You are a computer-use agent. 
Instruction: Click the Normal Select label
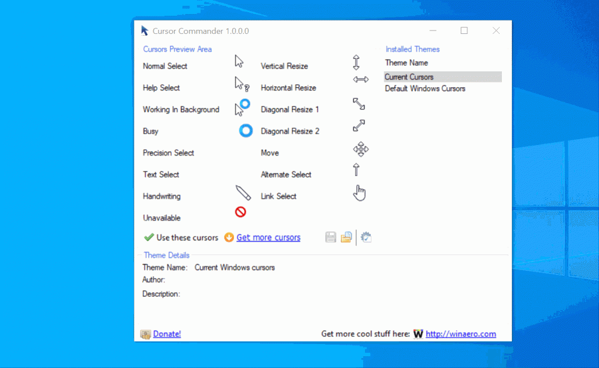(165, 66)
